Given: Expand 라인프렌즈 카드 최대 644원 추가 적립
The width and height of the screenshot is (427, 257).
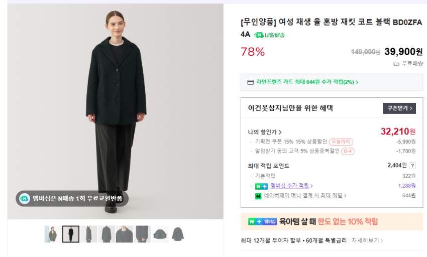Looking at the screenshot, I should coord(307,82).
